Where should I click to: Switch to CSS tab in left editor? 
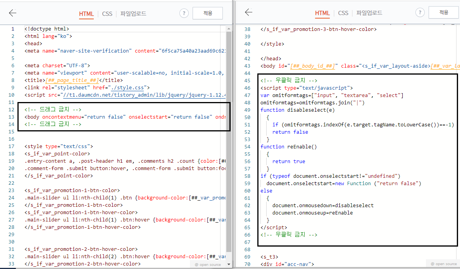(107, 14)
